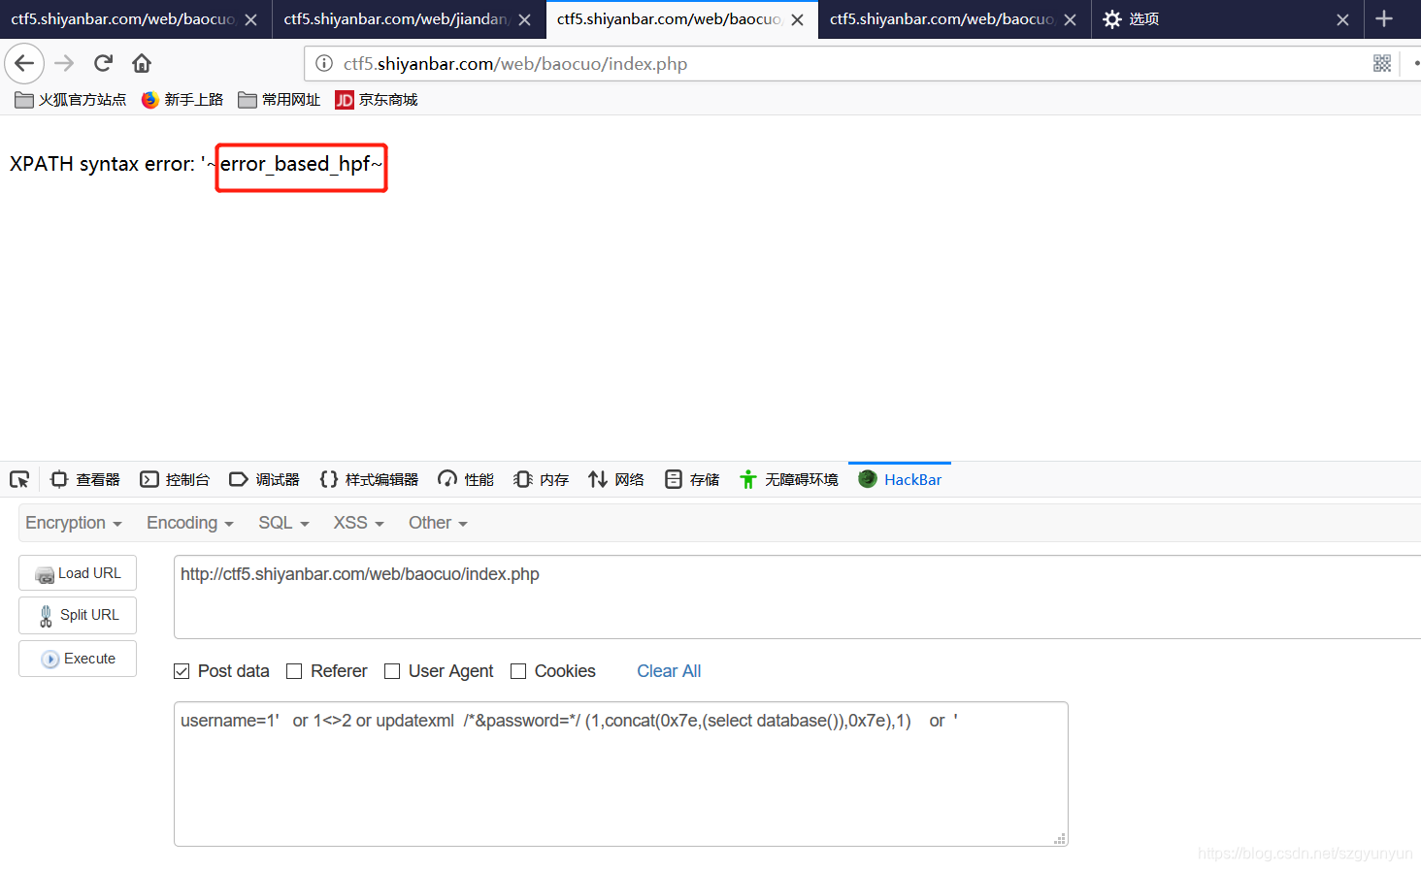
Task: Expand the XSS dropdown menu
Action: coord(358,523)
